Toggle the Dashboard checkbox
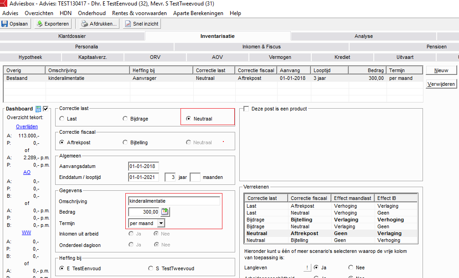This screenshot has width=459, height=278. 46,109
